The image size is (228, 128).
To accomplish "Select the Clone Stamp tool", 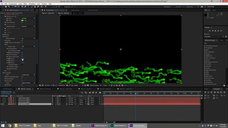I will click(x=35, y=7).
